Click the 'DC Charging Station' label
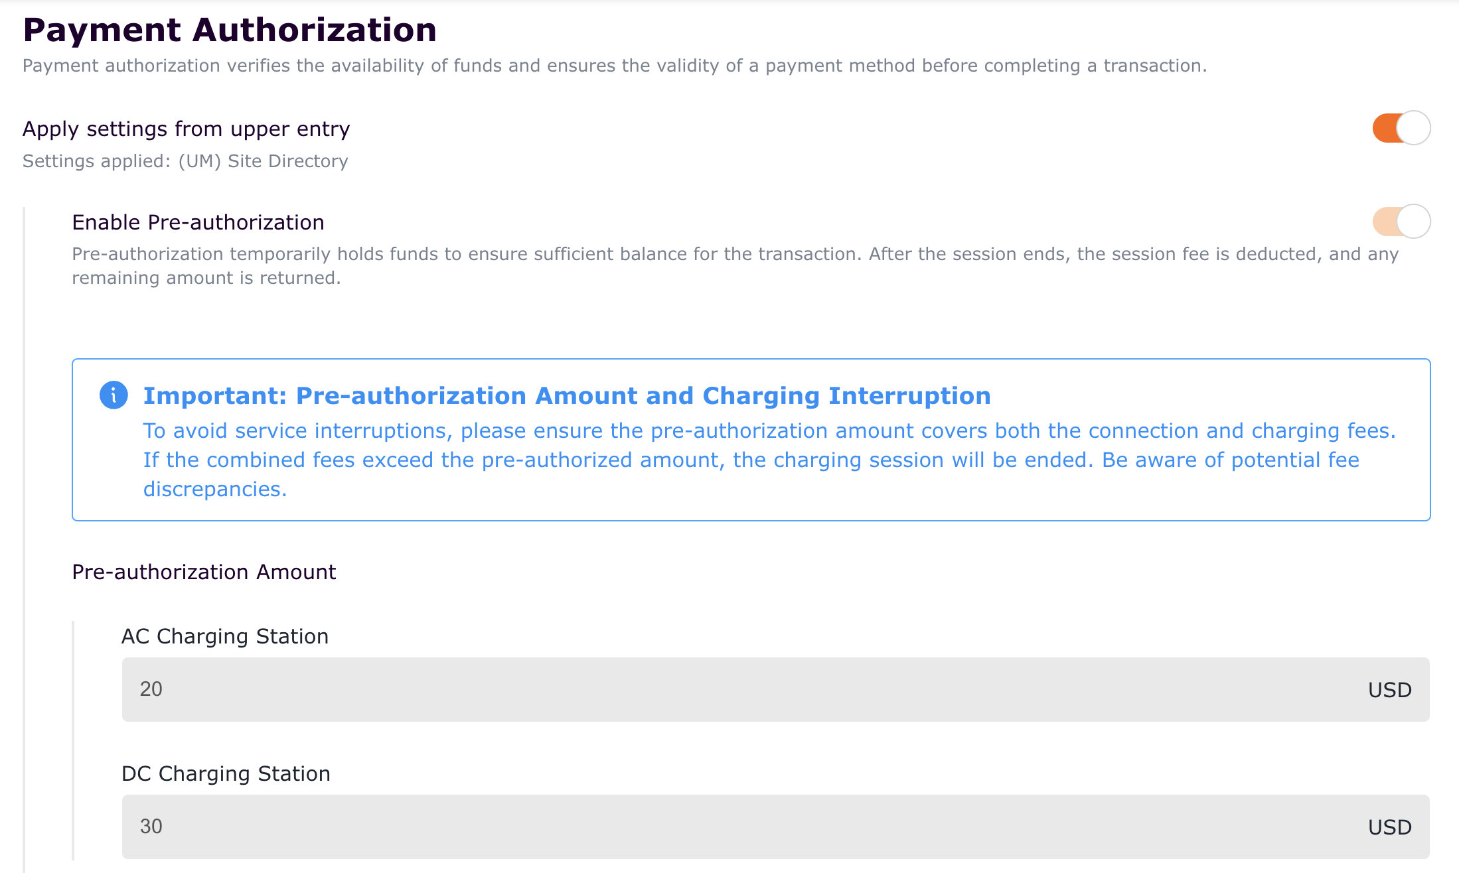This screenshot has width=1459, height=873. (226, 773)
